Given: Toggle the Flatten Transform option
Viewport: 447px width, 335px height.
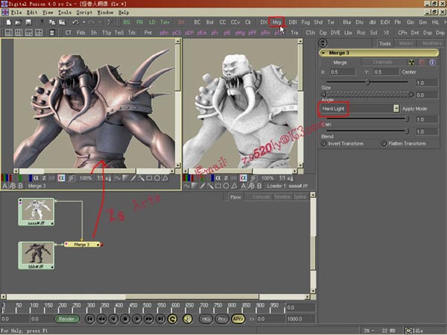Looking at the screenshot, I should pyautogui.click(x=384, y=144).
